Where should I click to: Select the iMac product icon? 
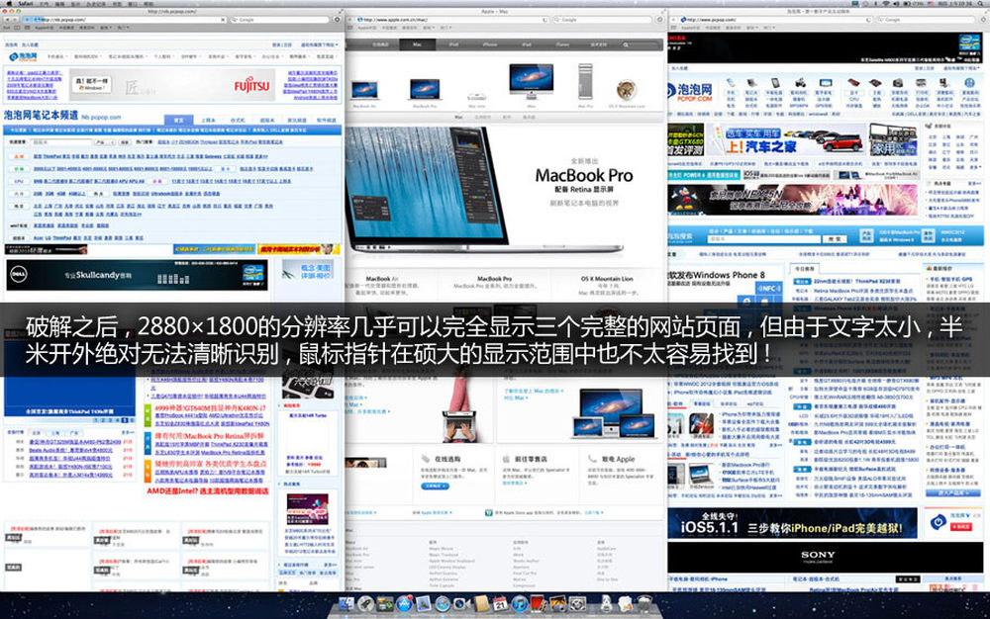[531, 81]
